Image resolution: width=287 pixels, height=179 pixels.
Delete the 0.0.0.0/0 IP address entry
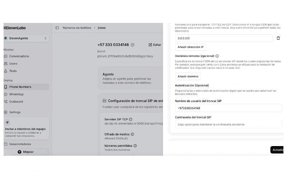(x=278, y=38)
